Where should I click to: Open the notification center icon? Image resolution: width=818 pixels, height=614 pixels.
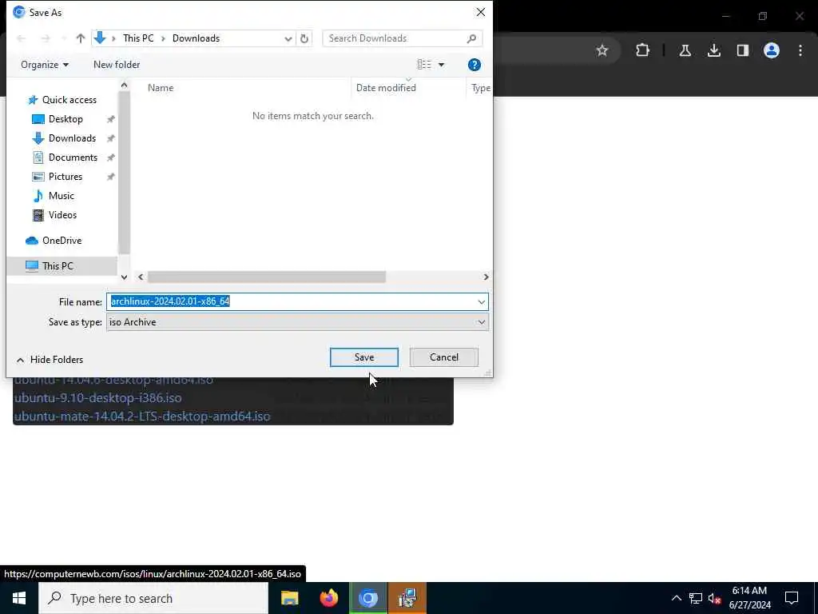click(x=792, y=598)
